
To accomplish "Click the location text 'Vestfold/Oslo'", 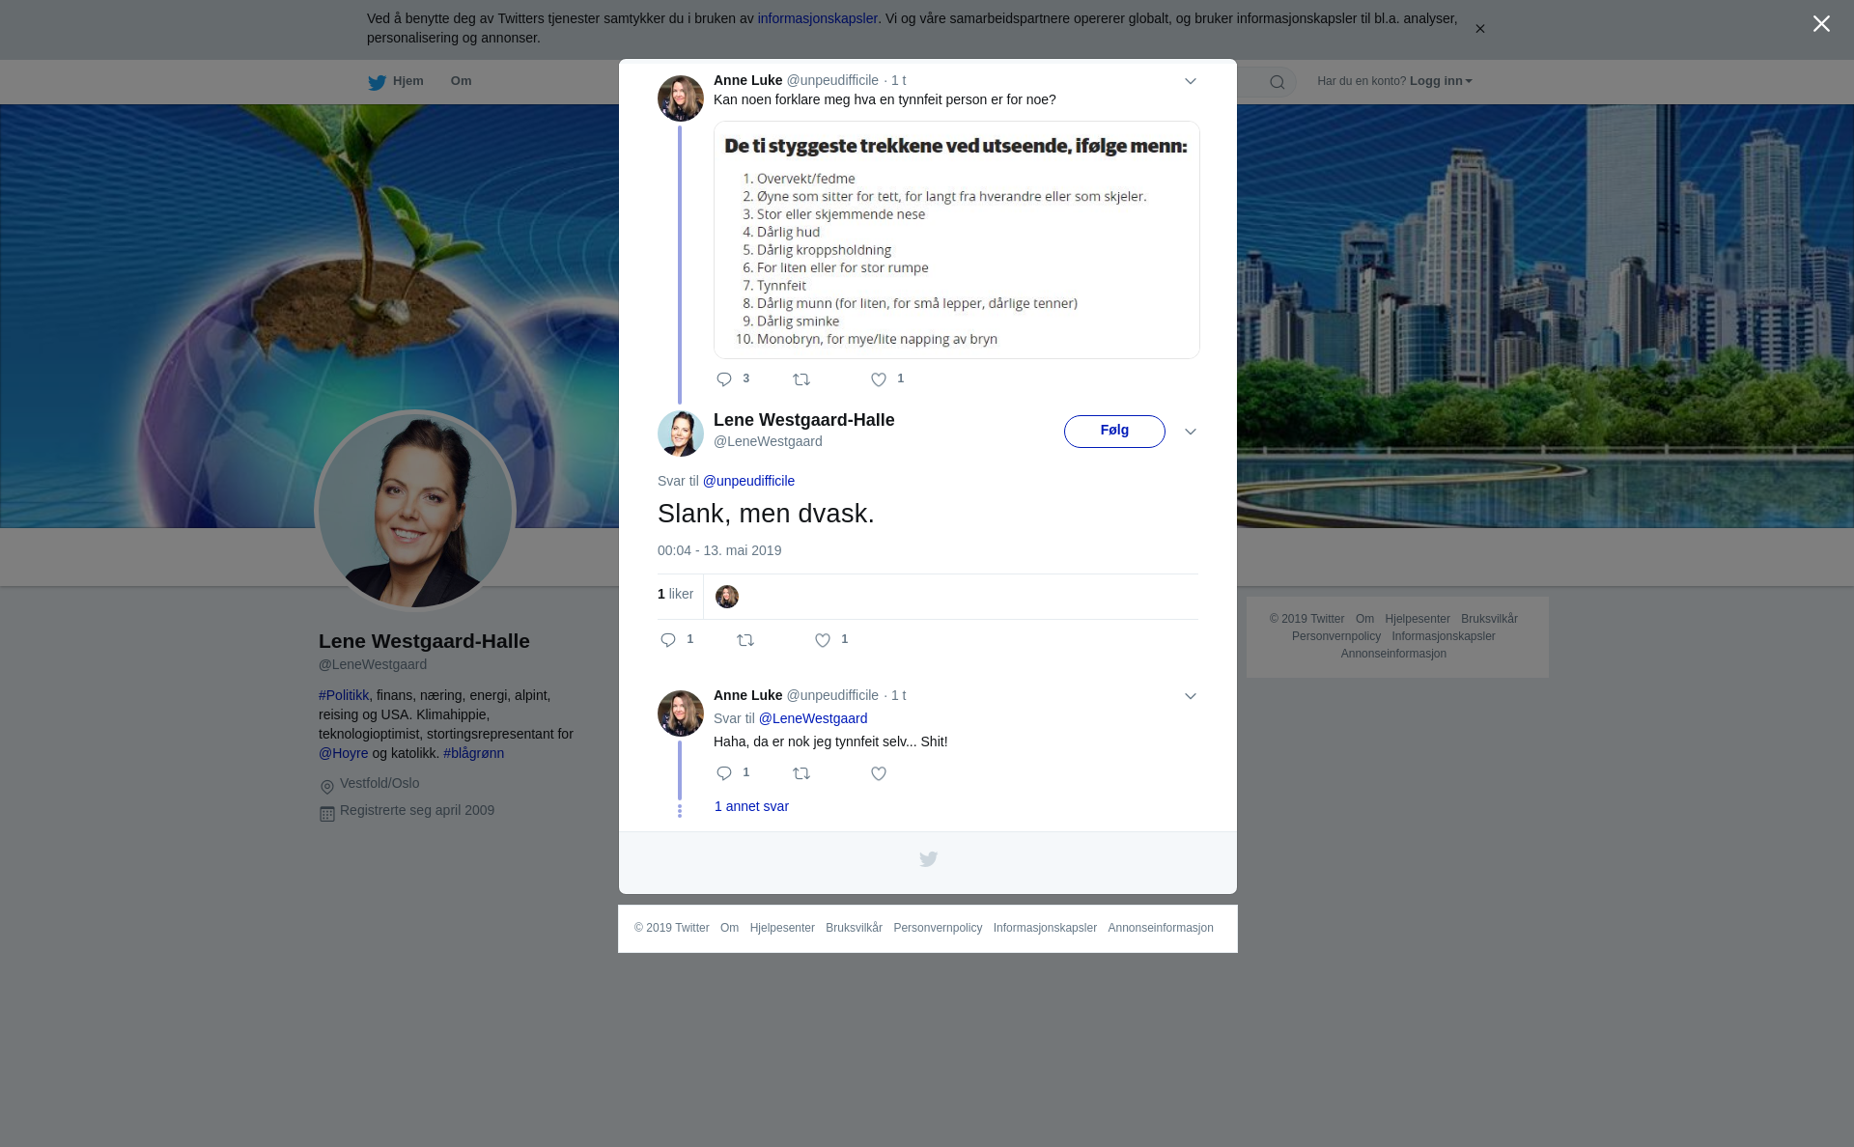I will coord(379,783).
